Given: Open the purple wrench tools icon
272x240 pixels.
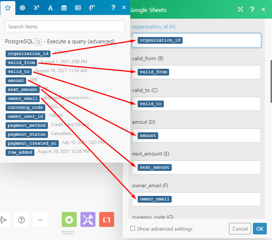Looking at the screenshot, I should 88,220.
